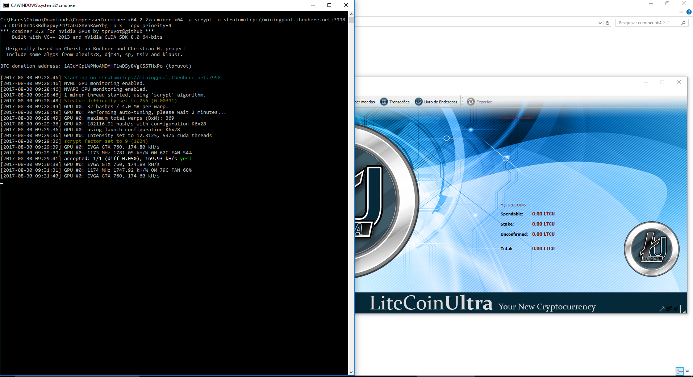Open Explorer help question mark icon
The height and width of the screenshot is (377, 693).
click(x=689, y=12)
